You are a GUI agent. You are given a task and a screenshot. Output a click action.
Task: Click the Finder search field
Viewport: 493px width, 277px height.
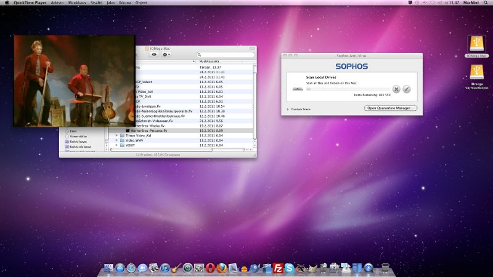point(226,55)
